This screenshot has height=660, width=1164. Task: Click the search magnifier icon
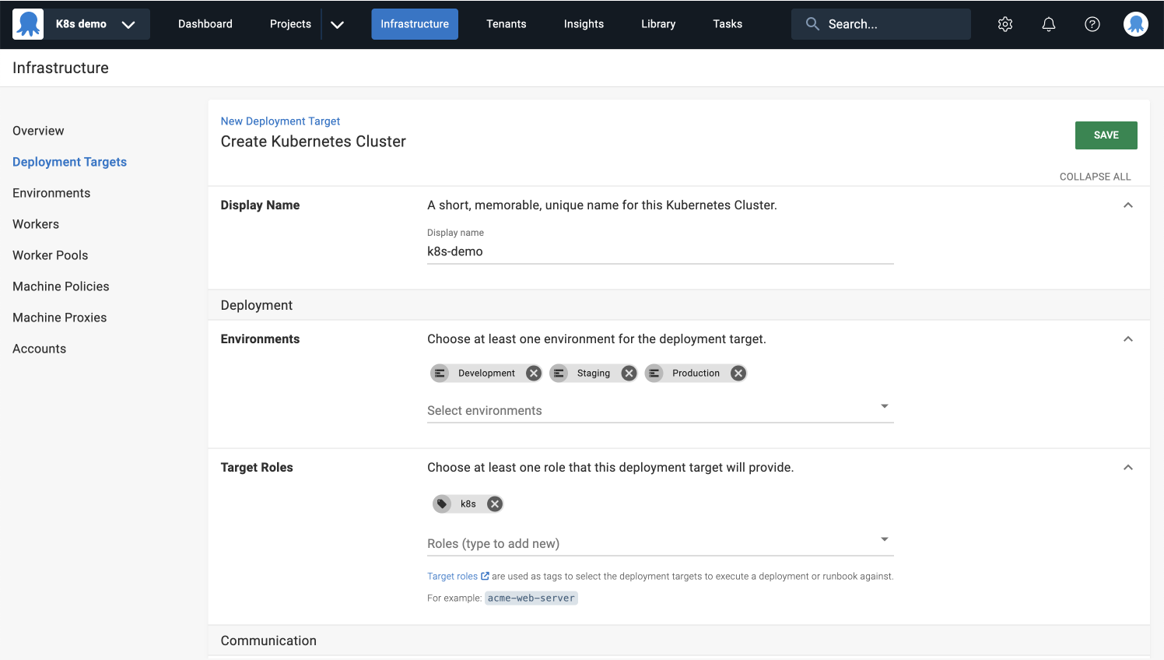click(812, 24)
